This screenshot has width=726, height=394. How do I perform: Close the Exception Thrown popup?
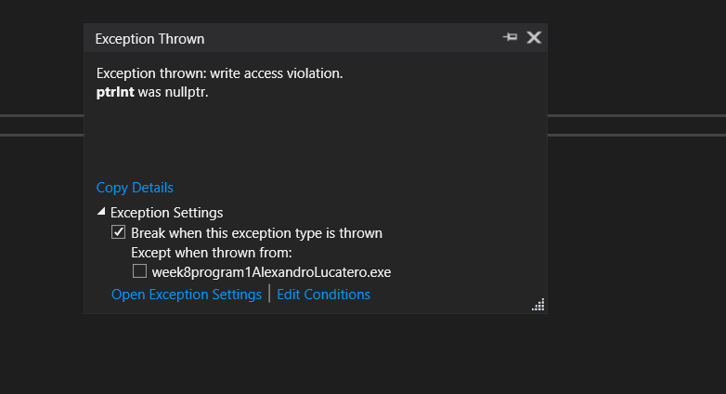pos(534,37)
